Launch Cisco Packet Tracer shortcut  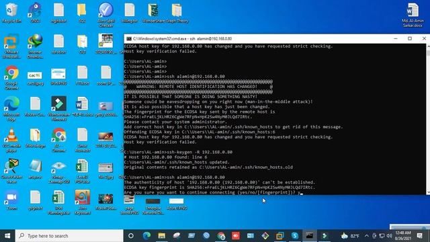click(x=11, y=171)
